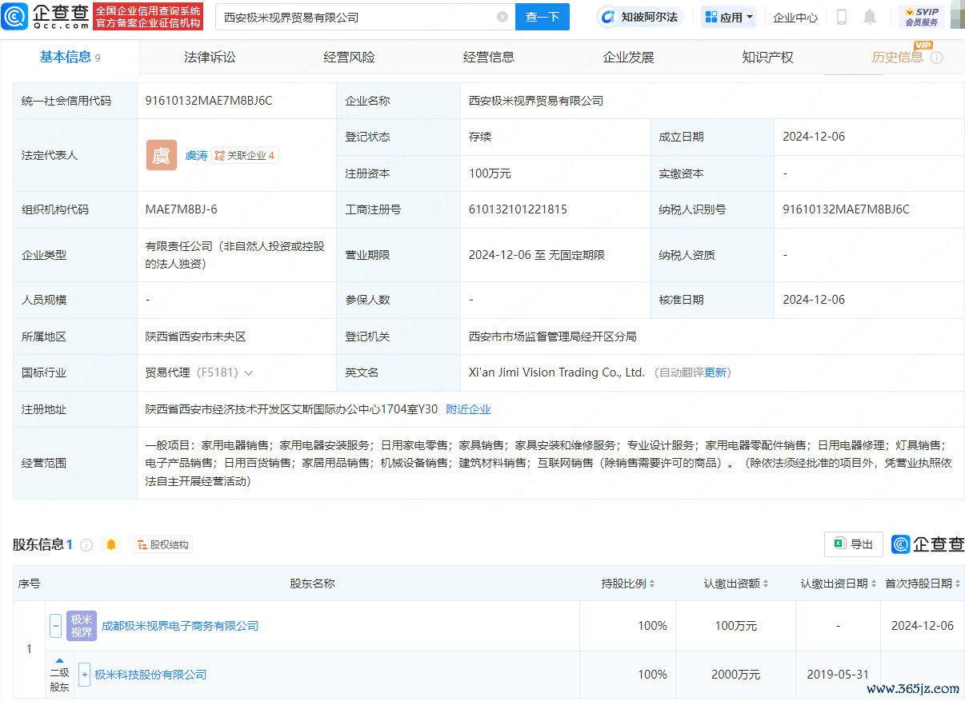The image size is (965, 701).
Task: Open the Qcc.com 企查查 logo homepage
Action: pos(45,17)
